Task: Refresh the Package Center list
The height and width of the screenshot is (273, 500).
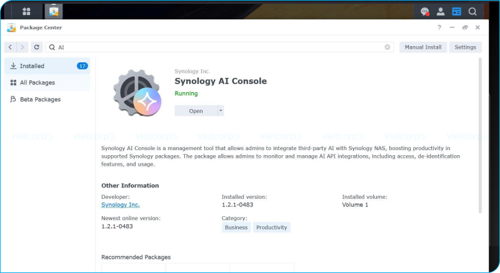Action: click(37, 47)
